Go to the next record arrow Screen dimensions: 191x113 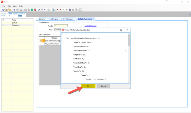pos(64,10)
